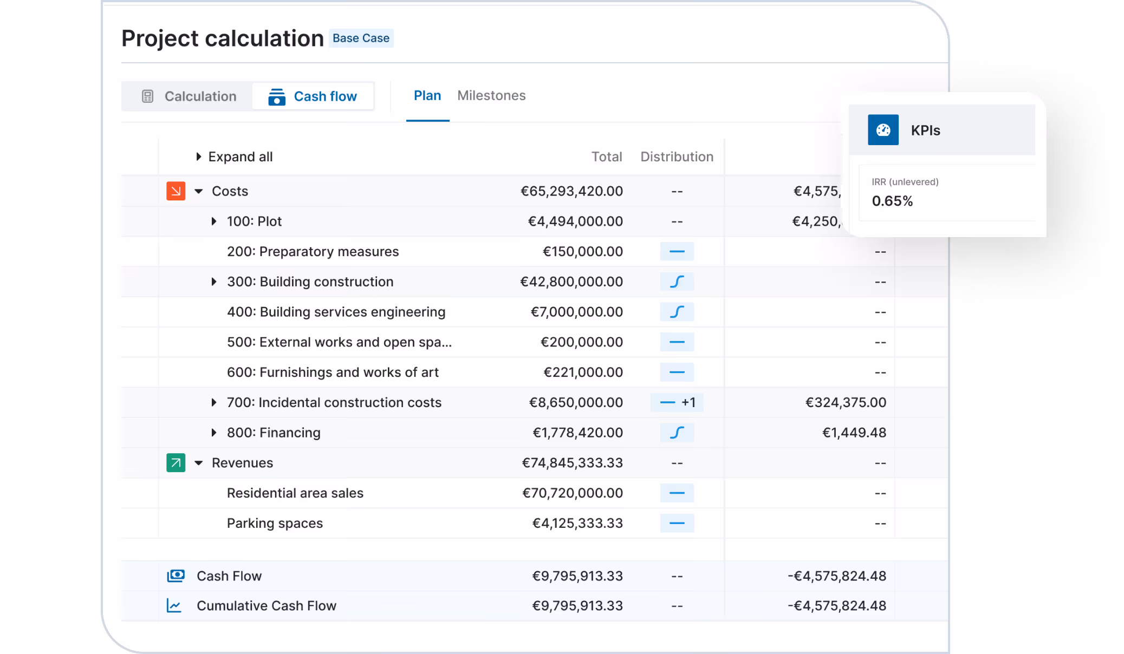The image size is (1124, 654).
Task: Click S-curve distribution icon for Financing row
Action: click(x=677, y=433)
